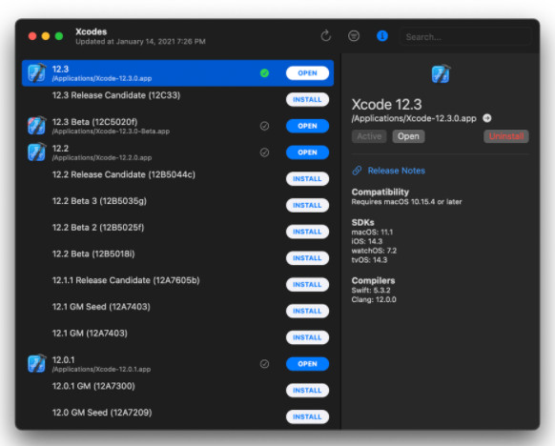Click the yellow minimize window button

tap(46, 36)
